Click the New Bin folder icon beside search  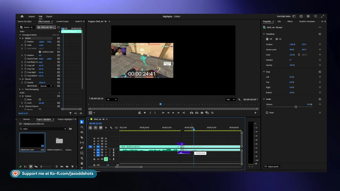click(70, 129)
